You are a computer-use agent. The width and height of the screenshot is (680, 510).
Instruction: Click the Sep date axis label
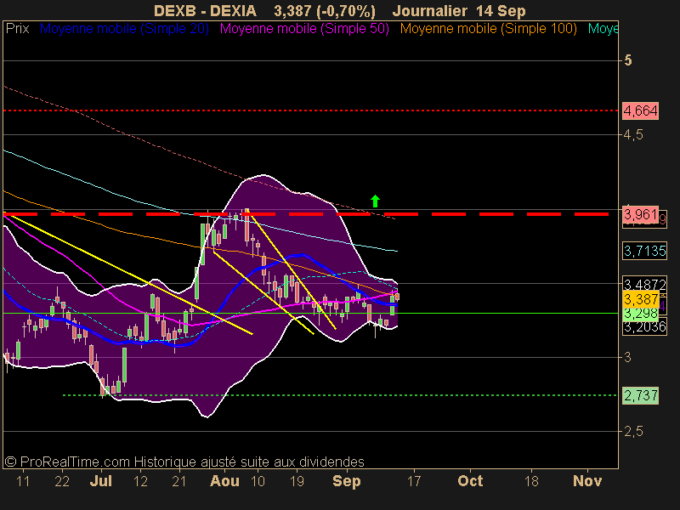pyautogui.click(x=347, y=481)
